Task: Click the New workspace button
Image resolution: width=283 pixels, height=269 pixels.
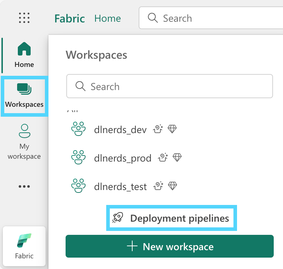Action: click(x=170, y=246)
